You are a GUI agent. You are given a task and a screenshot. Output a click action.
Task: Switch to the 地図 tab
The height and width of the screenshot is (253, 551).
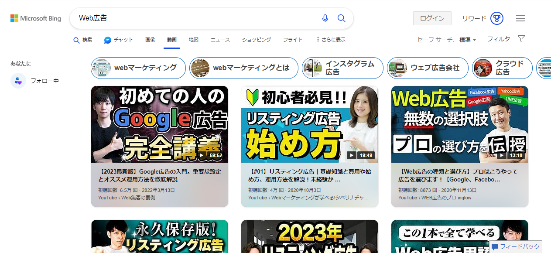pyautogui.click(x=194, y=40)
